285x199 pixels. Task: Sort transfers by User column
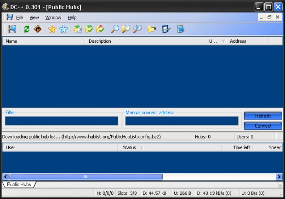pos(60,147)
